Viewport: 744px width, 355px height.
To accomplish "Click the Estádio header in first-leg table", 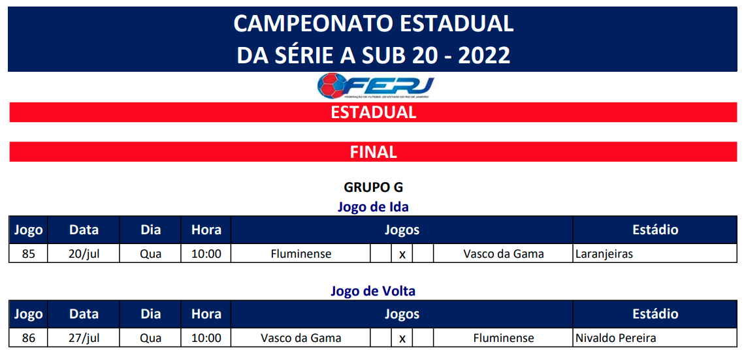I will point(655,230).
